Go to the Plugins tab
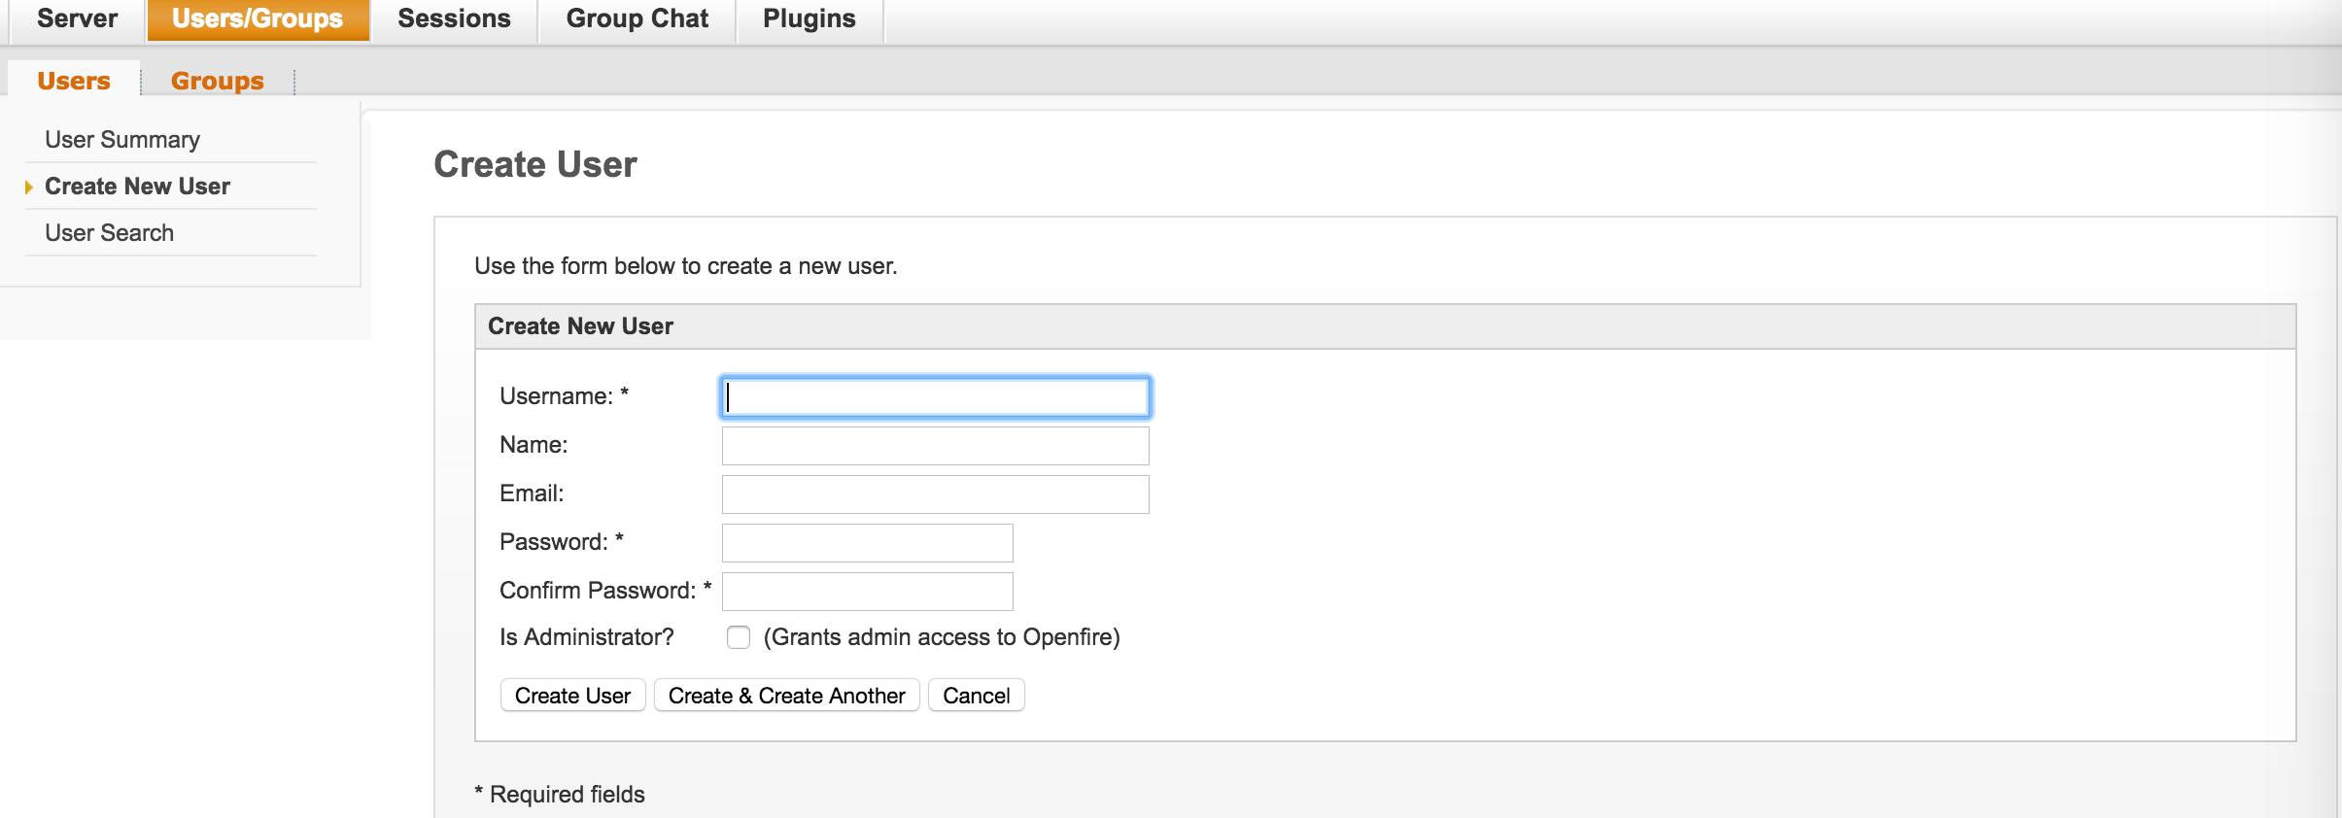2342x818 pixels. 809,19
